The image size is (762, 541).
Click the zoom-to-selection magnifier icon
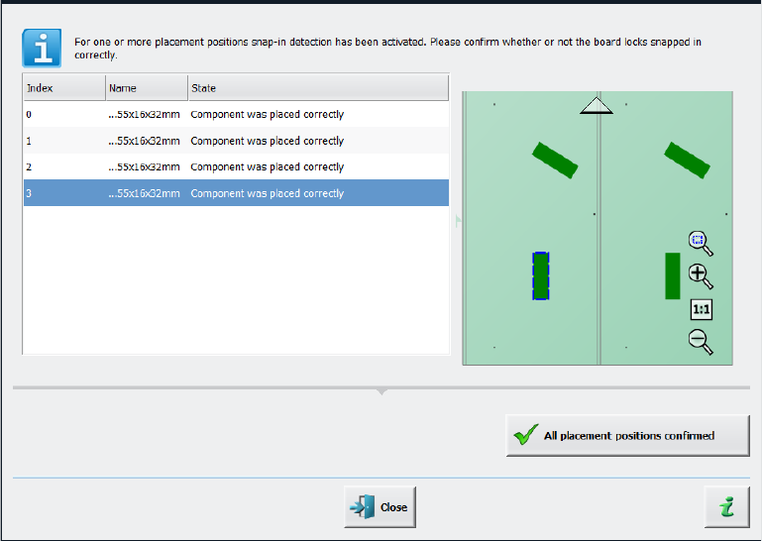[x=700, y=242]
